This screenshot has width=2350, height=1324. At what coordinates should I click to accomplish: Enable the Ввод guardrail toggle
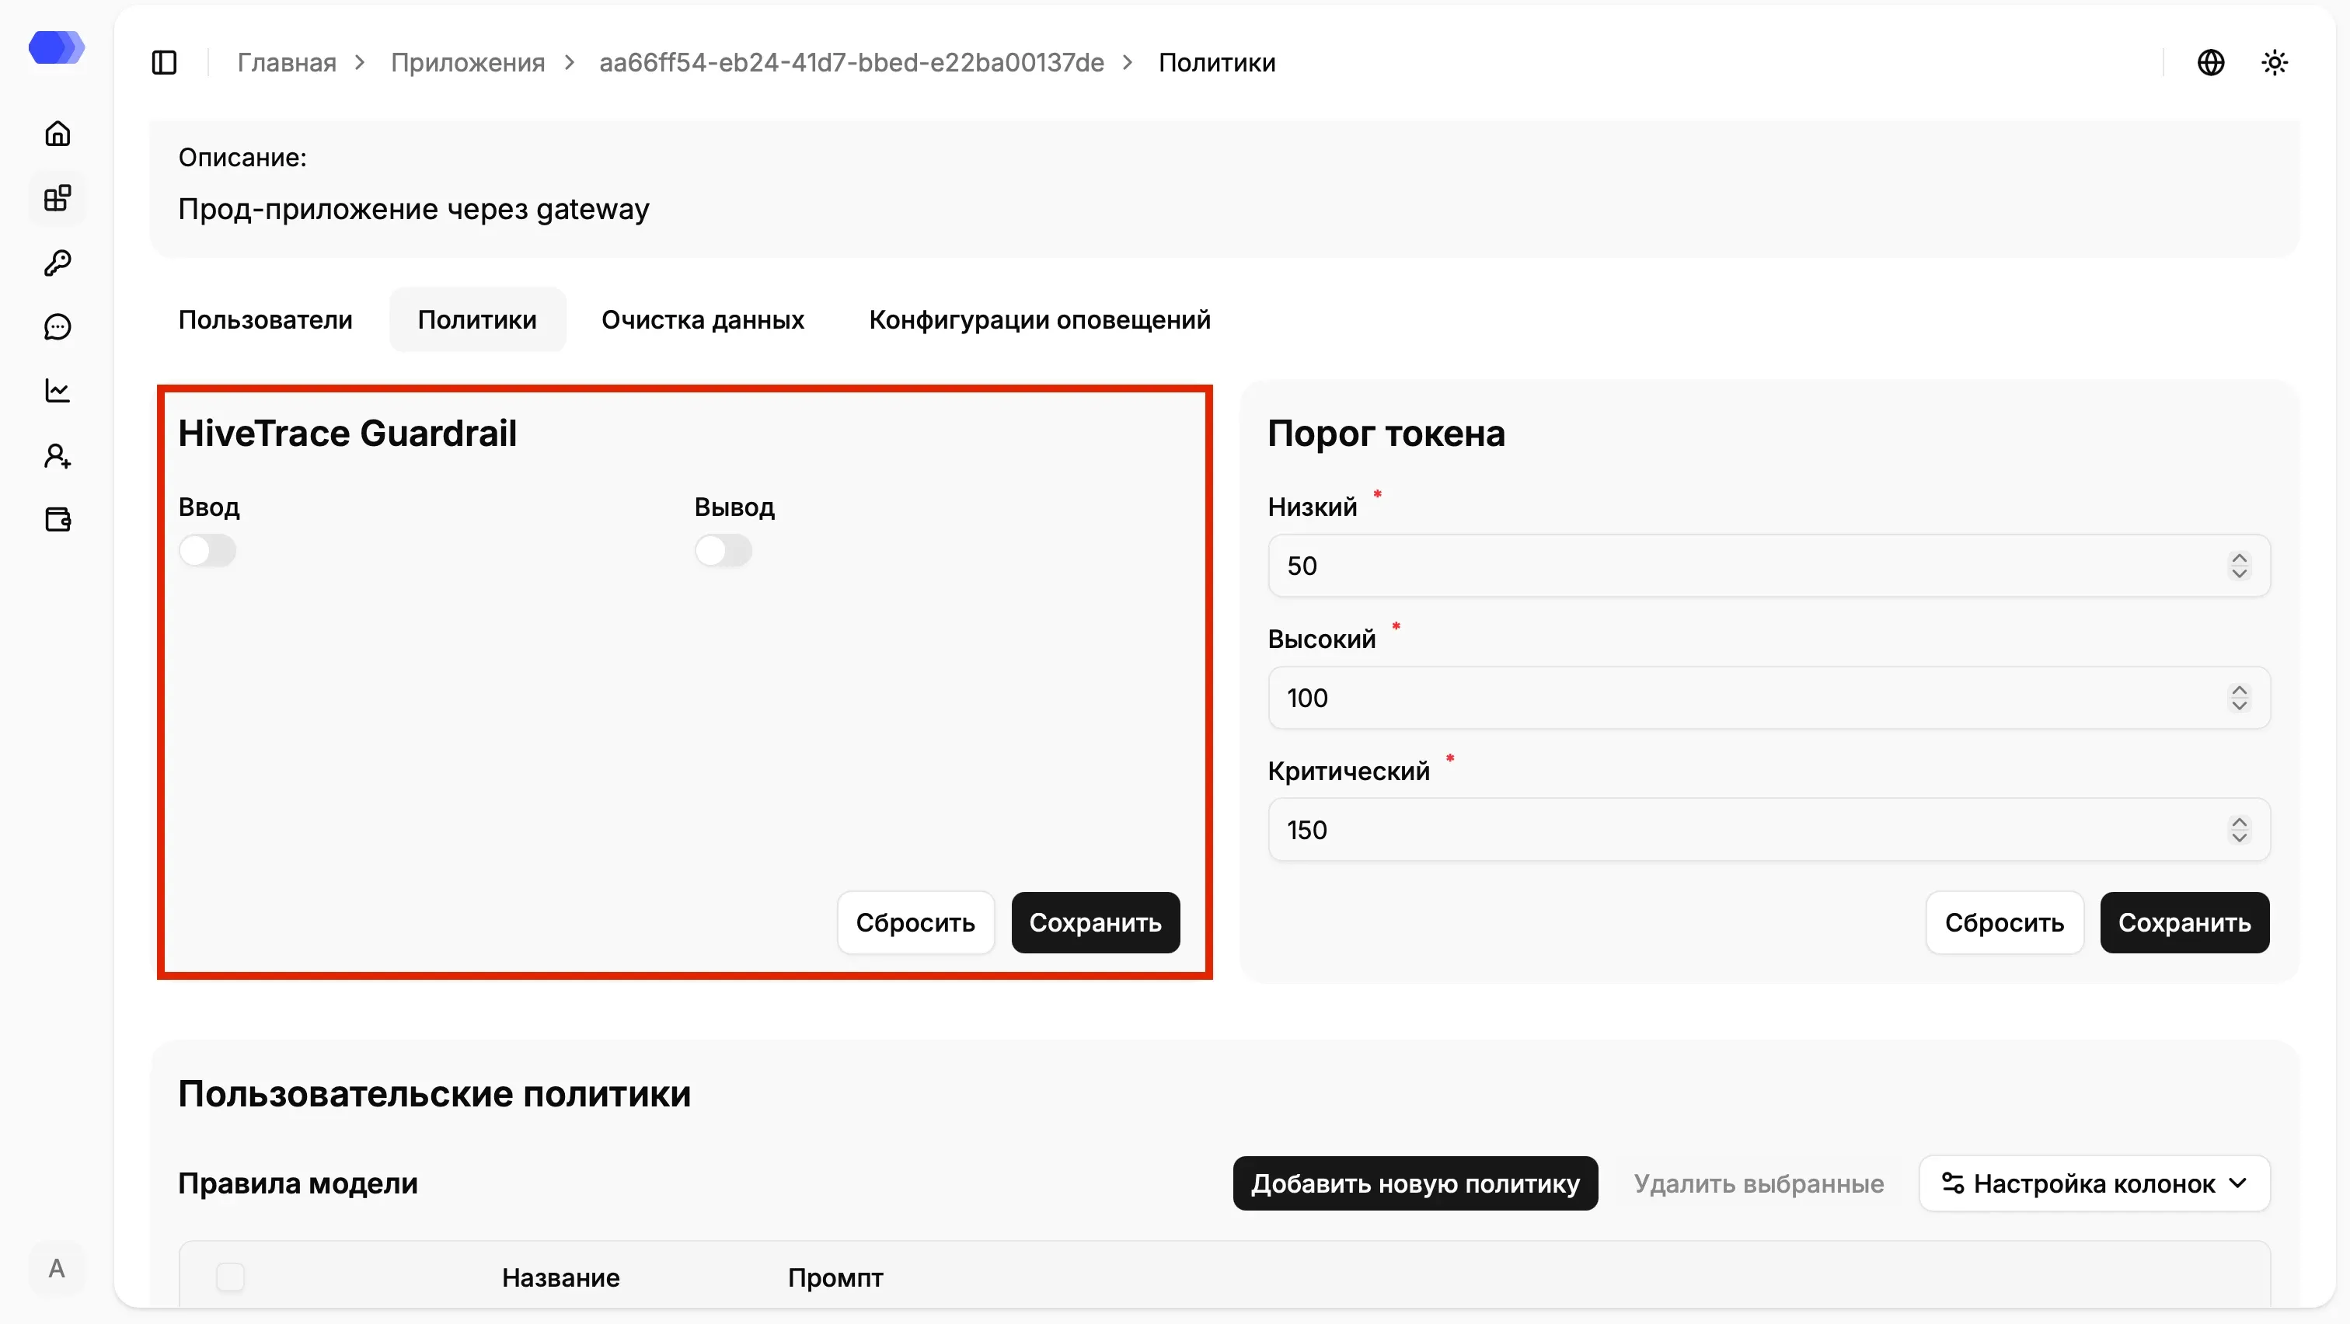(x=207, y=551)
